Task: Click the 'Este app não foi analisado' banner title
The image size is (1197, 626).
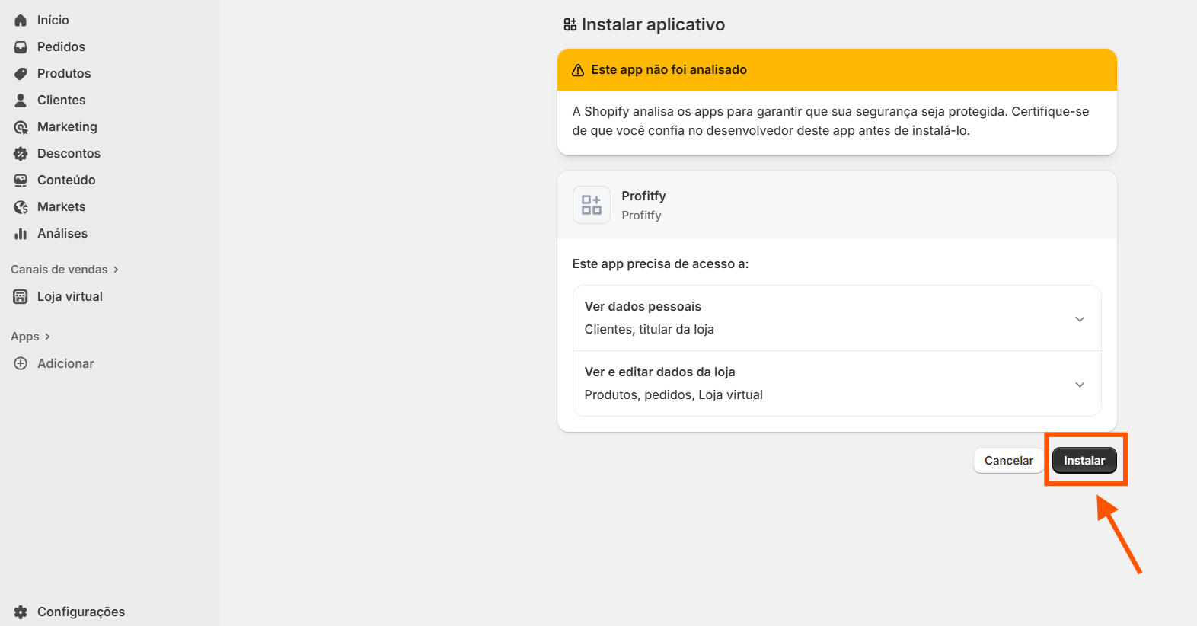Action: click(x=669, y=70)
